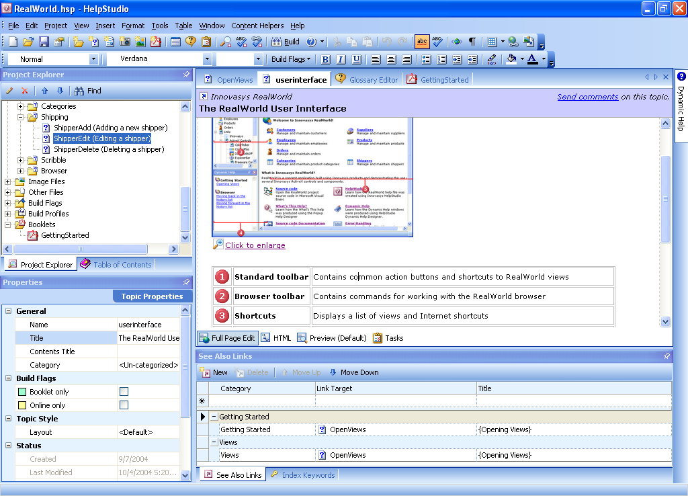Click the New file icon in toolbar
This screenshot has height=496, width=688.
point(13,42)
